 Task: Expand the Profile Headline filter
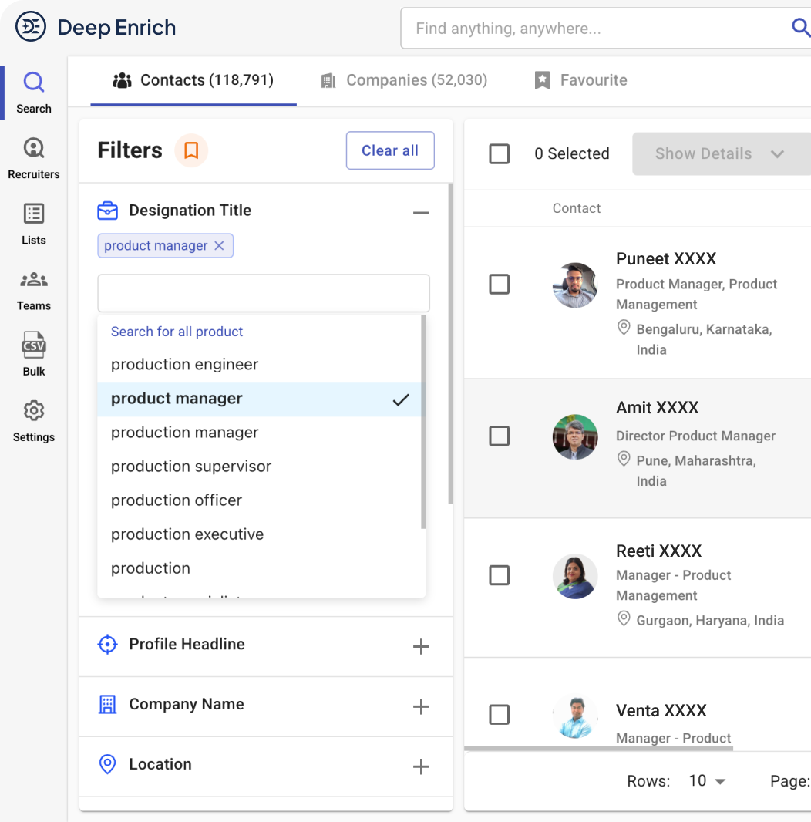[421, 647]
